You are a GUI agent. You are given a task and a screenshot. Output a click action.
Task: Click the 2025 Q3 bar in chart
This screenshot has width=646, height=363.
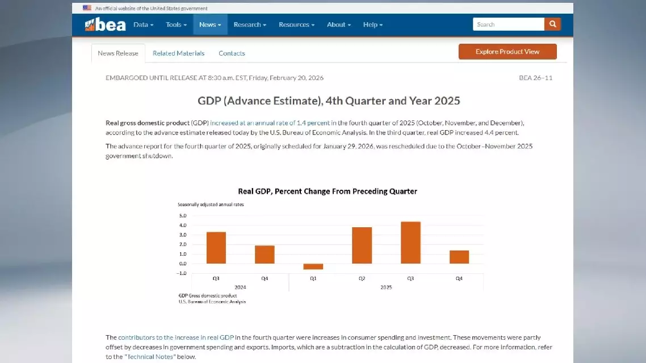click(410, 243)
